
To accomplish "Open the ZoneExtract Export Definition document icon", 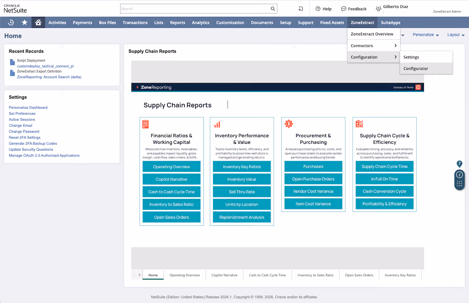I will click(12, 73).
